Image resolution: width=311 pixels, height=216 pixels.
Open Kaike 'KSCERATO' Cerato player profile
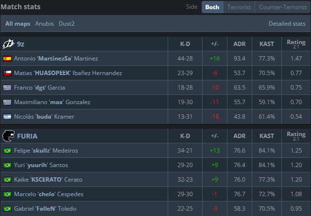[x=52, y=180]
